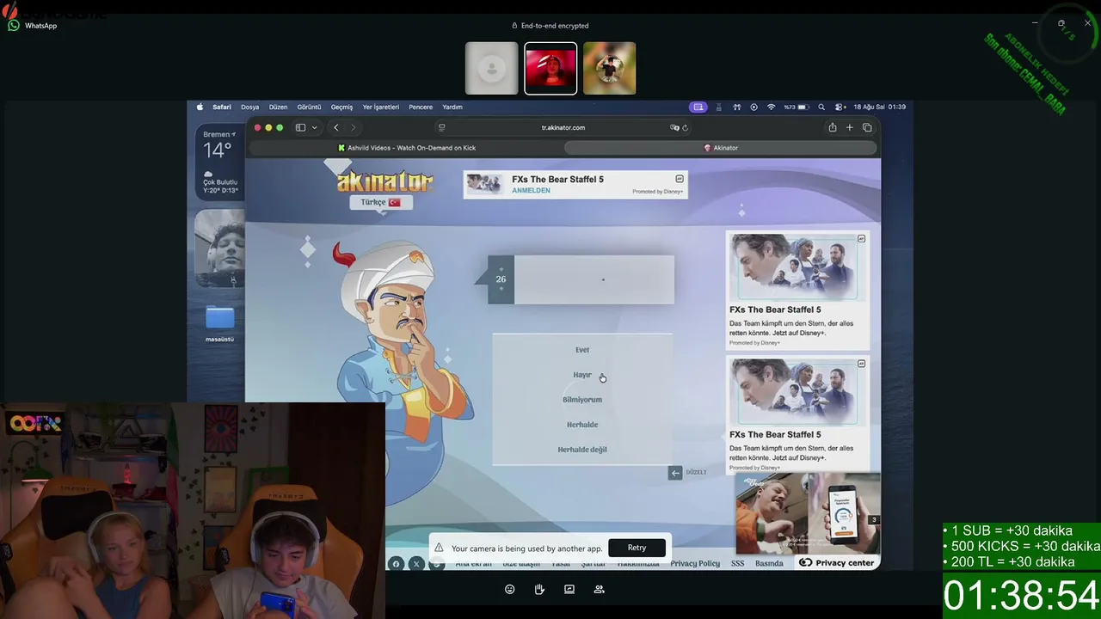Viewport: 1101px width, 619px height.
Task: Click the Control Center menu bar icon
Action: [840, 107]
